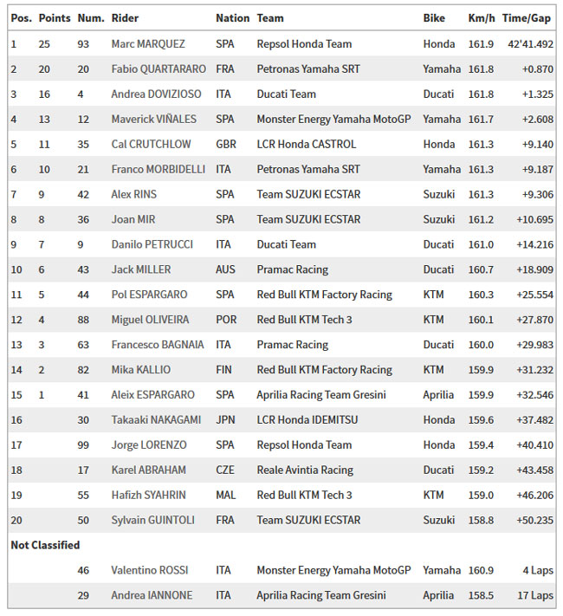Viewport: 563px width, 616px height.
Task: Click Jorge LORENZO rider name
Action: pos(149,444)
